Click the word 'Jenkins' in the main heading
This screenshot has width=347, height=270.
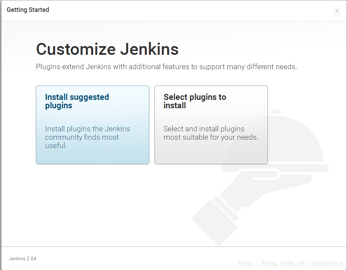pyautogui.click(x=149, y=49)
